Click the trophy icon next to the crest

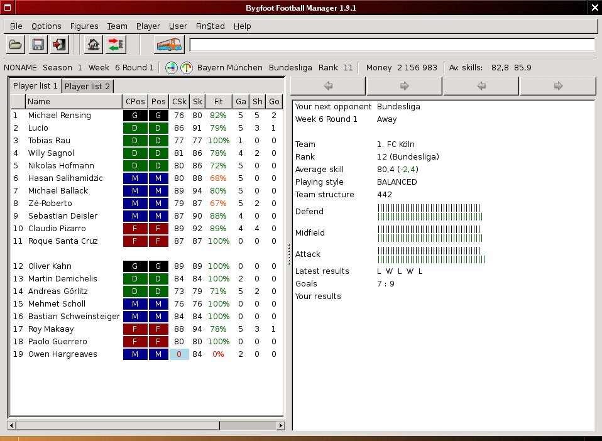(187, 67)
